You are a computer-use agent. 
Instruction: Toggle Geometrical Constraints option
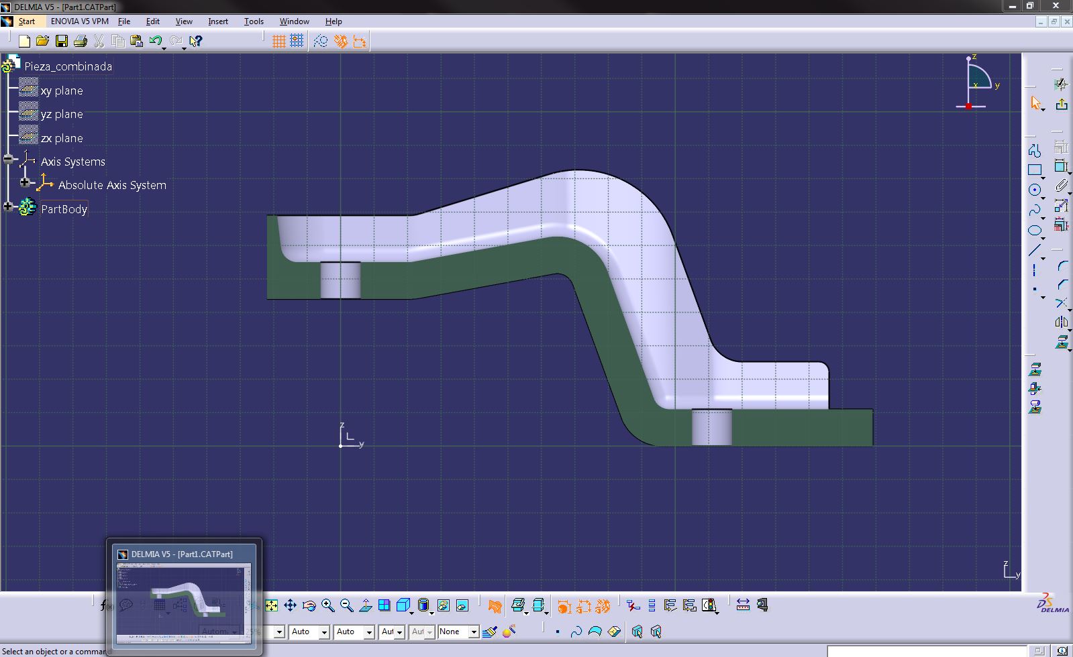pyautogui.click(x=340, y=42)
